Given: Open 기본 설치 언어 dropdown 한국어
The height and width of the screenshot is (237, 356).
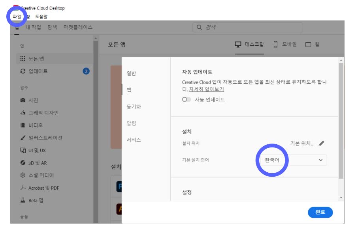Looking at the screenshot, I should 294,160.
